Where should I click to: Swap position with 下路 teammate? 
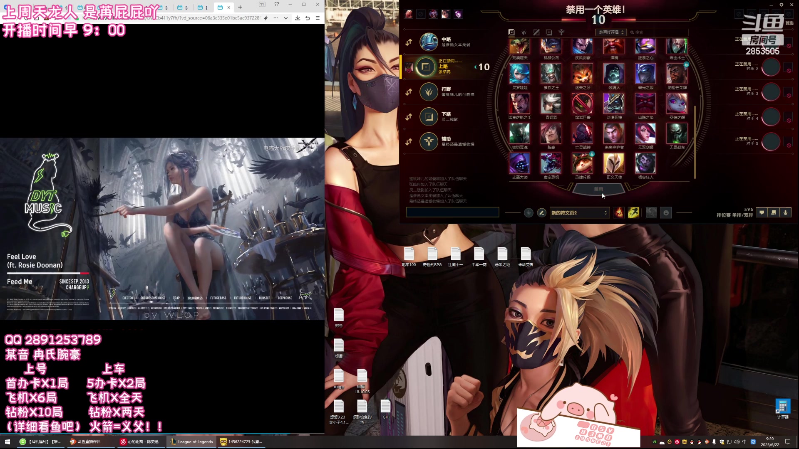pos(409,117)
